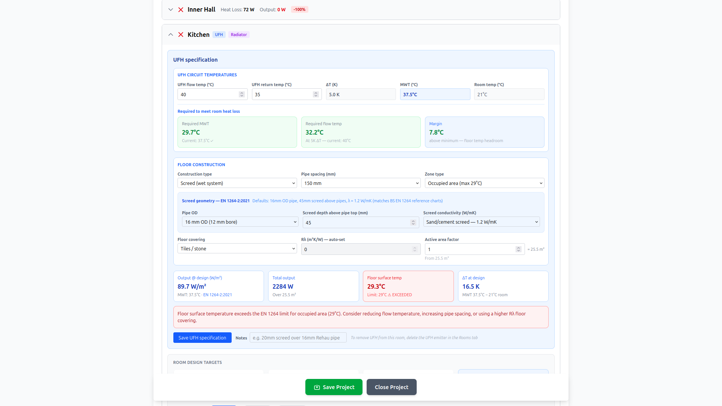The width and height of the screenshot is (722, 406).
Task: Click Save UFH specification button
Action: [x=202, y=338]
